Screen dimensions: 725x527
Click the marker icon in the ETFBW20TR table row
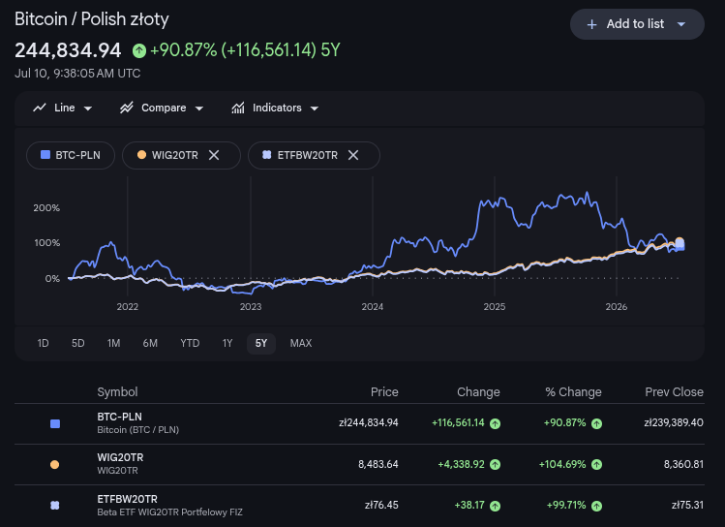point(54,506)
